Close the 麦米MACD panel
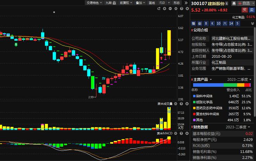 click(x=187, y=133)
